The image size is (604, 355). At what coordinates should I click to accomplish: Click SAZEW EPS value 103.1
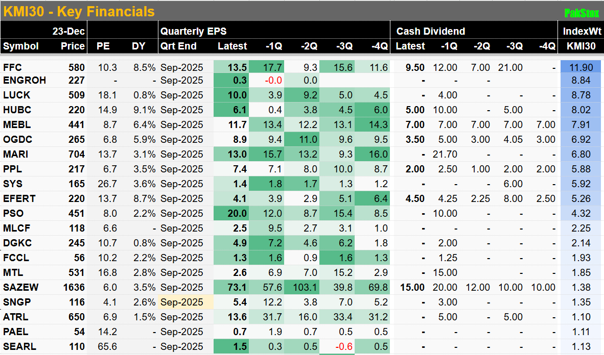(301, 287)
